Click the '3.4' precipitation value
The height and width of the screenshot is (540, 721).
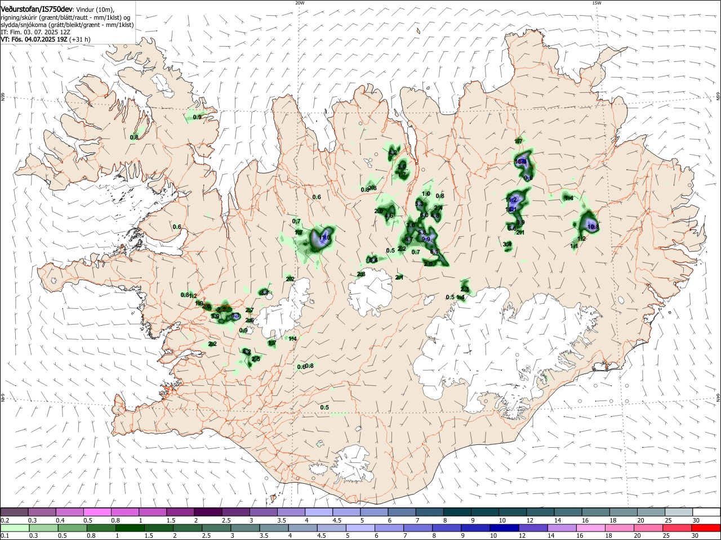pos(507,244)
